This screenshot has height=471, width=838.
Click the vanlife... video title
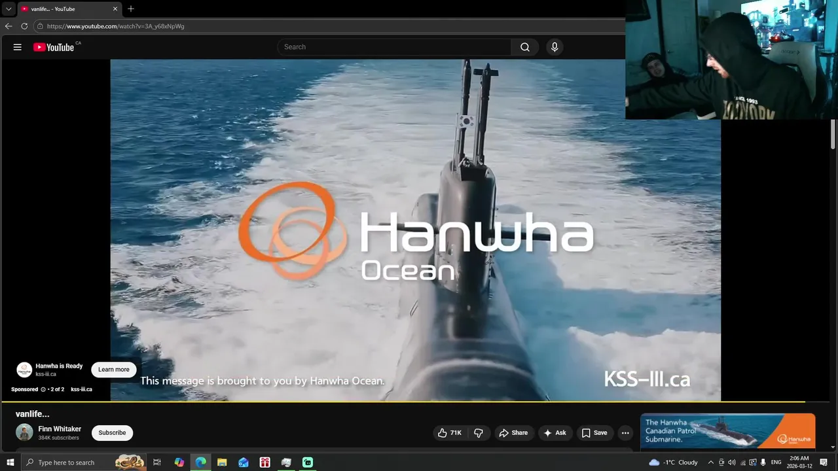click(33, 414)
